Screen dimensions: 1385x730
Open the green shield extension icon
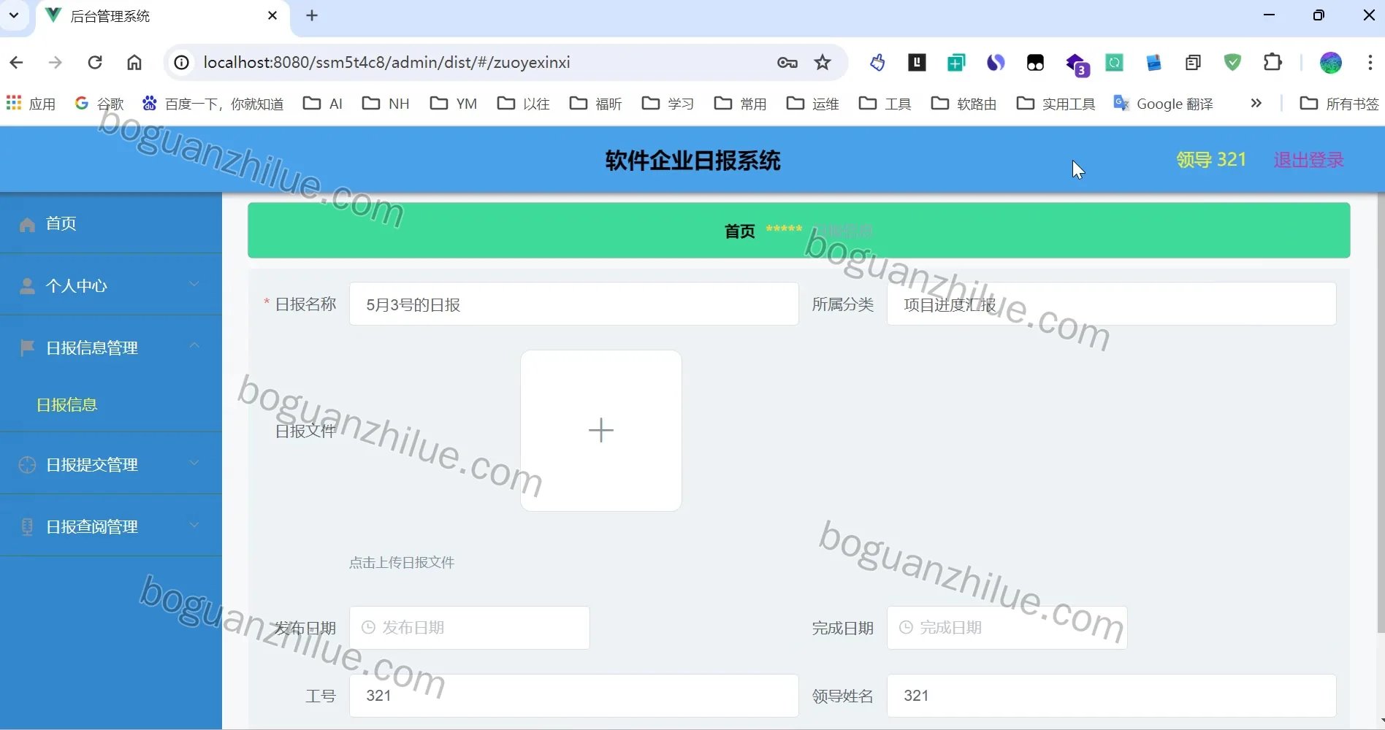point(1233,63)
